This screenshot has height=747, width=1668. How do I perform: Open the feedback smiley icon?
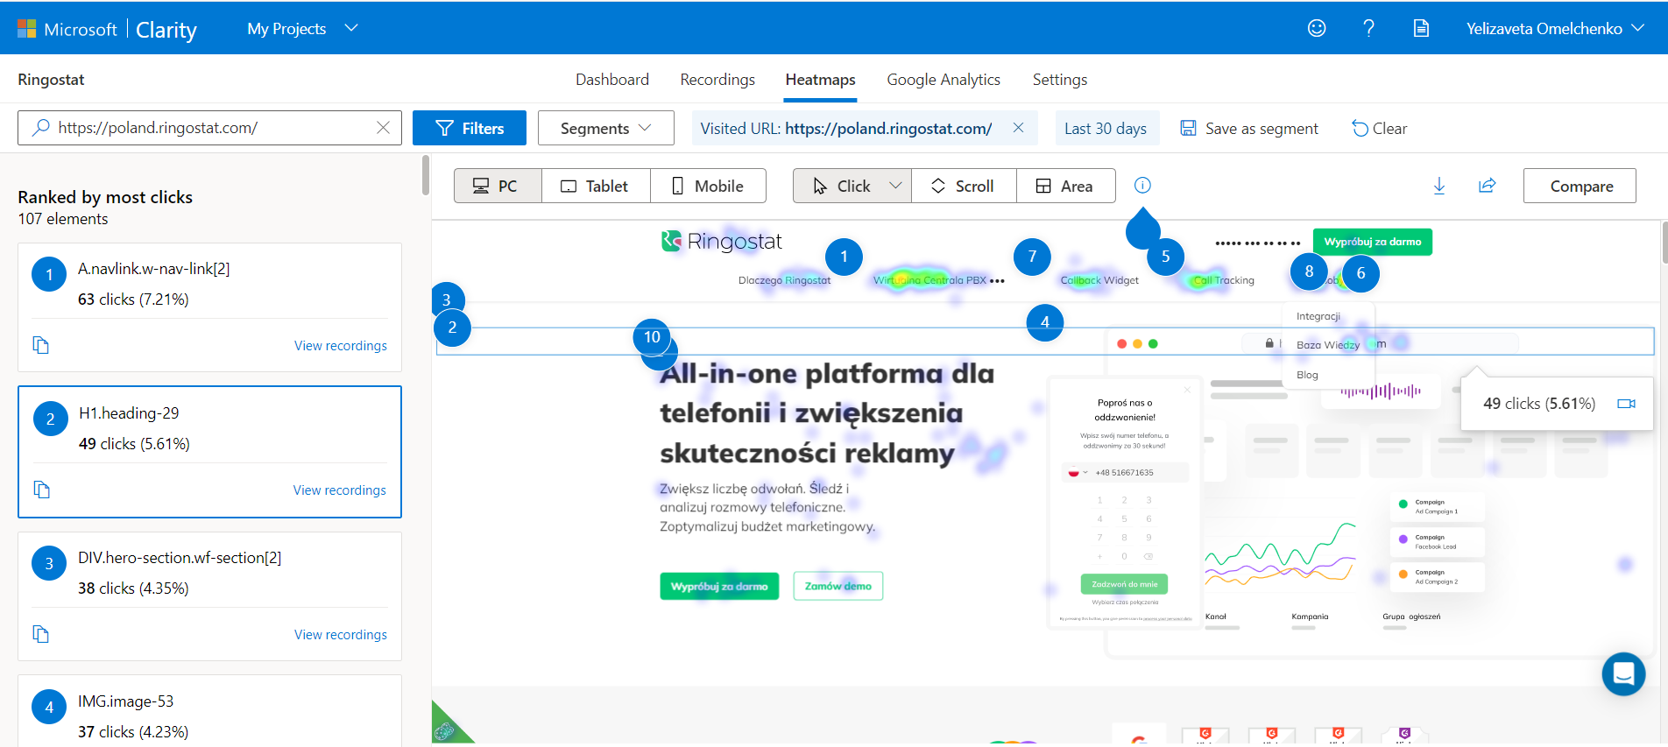pos(1317,28)
